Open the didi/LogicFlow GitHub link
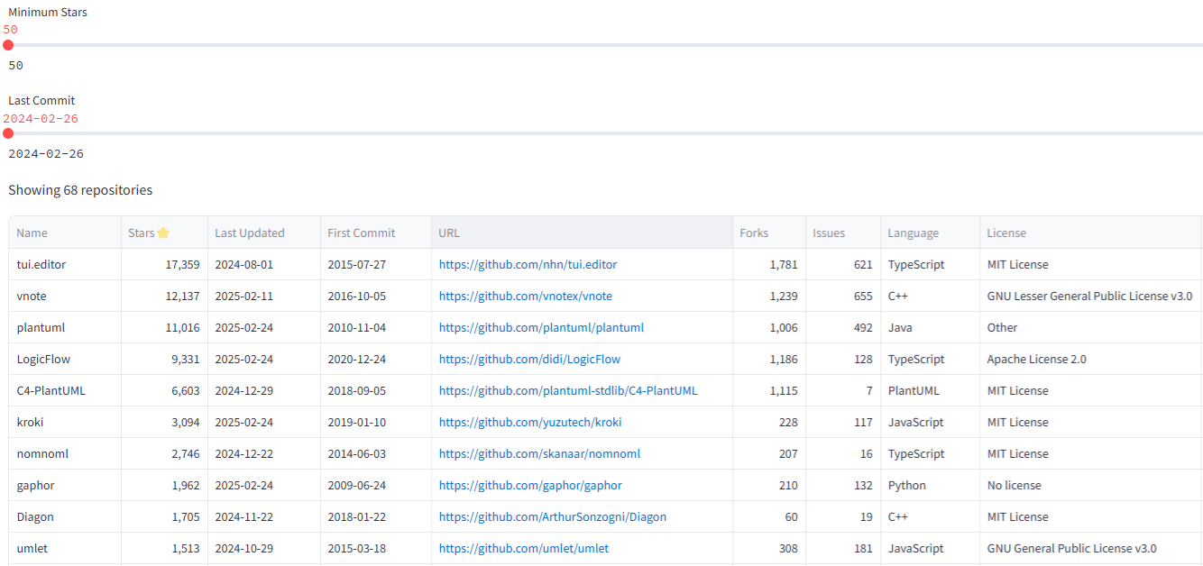Image resolution: width=1203 pixels, height=566 pixels. point(529,360)
